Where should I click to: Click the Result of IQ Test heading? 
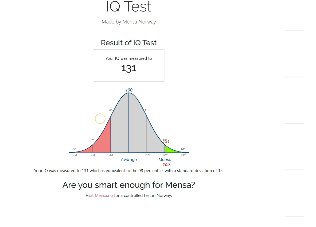[129, 43]
